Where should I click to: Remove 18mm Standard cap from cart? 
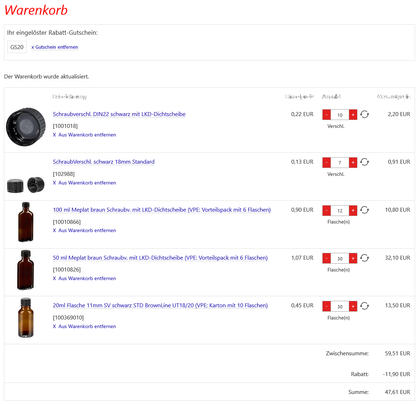pos(85,183)
